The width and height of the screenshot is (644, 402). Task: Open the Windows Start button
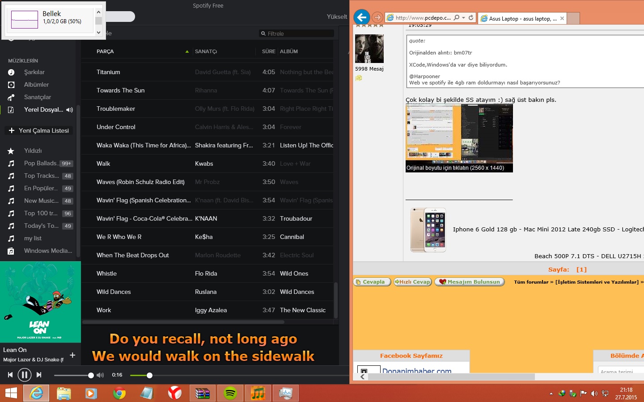11,393
